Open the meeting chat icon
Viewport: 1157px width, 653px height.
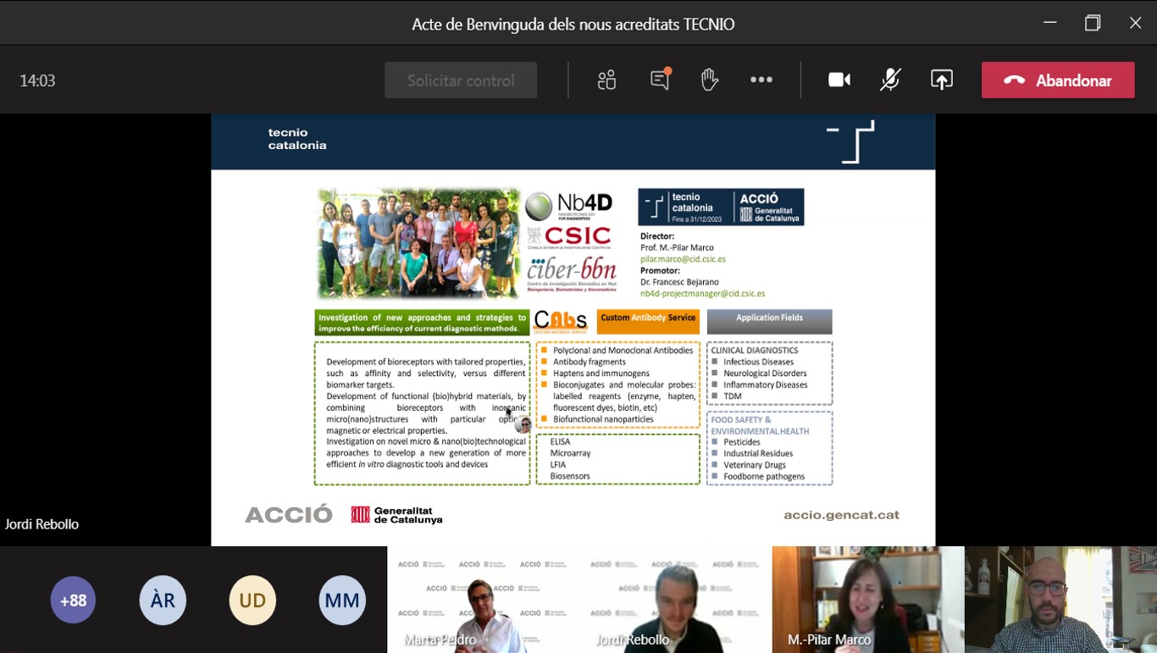660,80
